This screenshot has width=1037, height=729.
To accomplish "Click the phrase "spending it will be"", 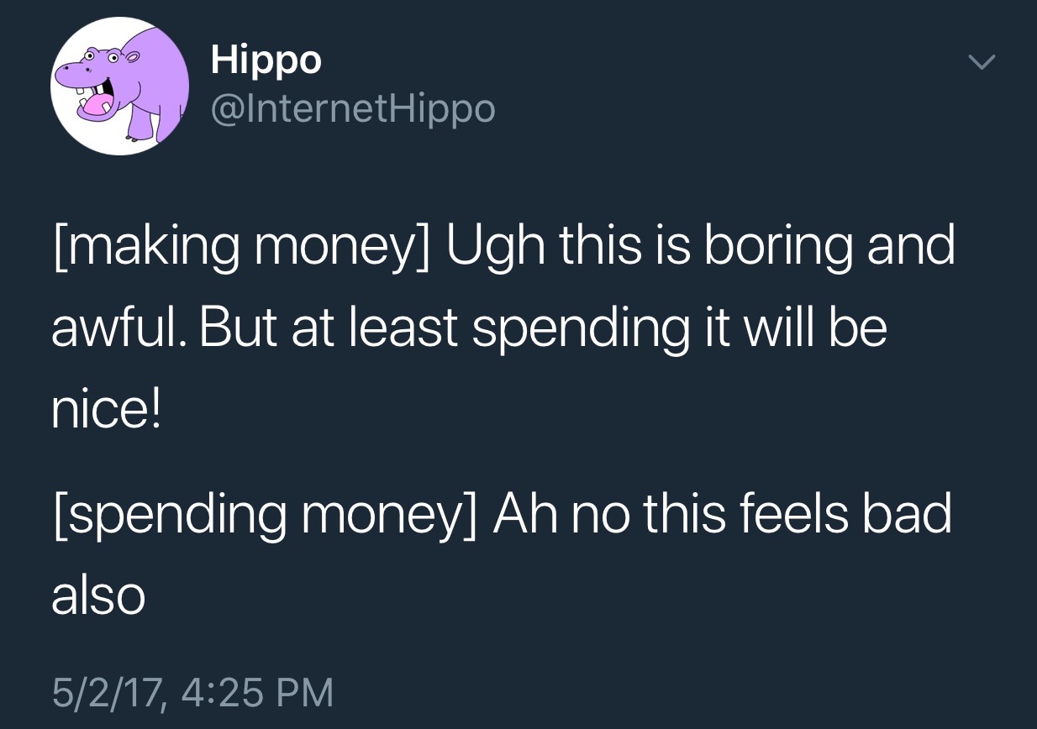I will coord(679,328).
